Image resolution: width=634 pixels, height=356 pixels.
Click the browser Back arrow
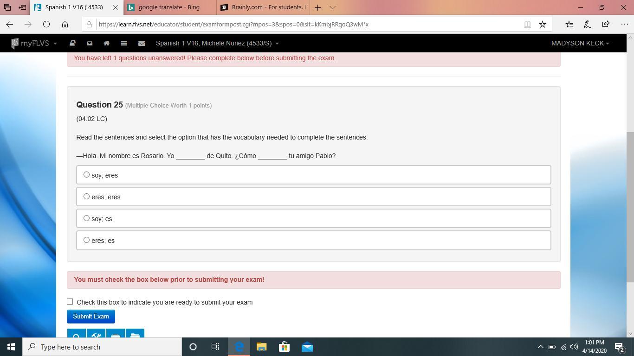(x=10, y=24)
